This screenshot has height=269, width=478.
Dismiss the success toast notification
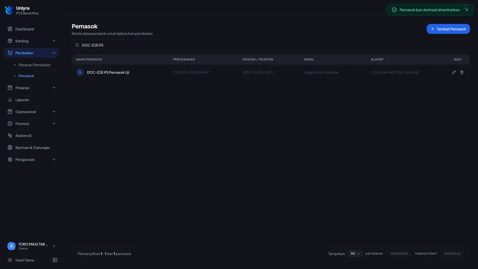(x=467, y=10)
